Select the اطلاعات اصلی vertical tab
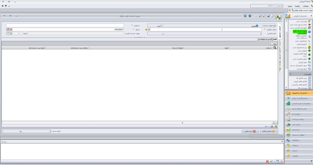Screen dimensions: 313x165 (280, 32)
